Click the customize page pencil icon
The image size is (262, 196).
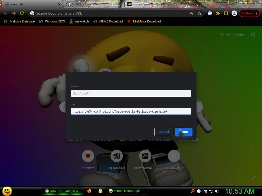coord(254,178)
